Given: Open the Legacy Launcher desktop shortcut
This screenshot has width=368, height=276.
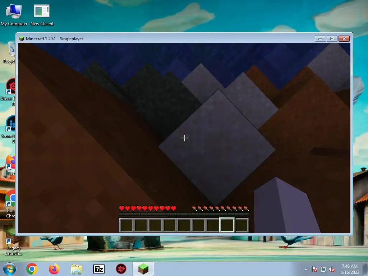Looking at the screenshot, I should (x=13, y=242).
